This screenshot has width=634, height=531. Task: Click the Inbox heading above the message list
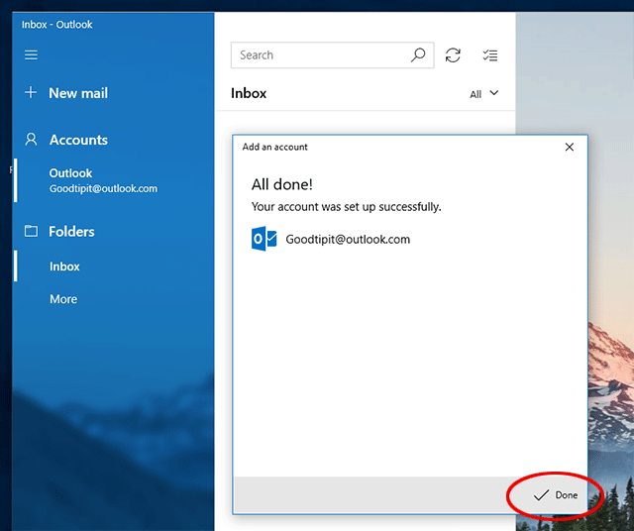click(249, 93)
